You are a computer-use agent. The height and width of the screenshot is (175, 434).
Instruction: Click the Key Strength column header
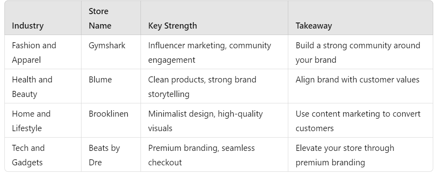click(x=173, y=26)
